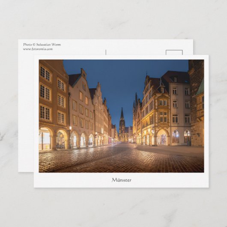227x227 pixels.
Task: Click the stamp box on back postcard
Action: (174, 53)
